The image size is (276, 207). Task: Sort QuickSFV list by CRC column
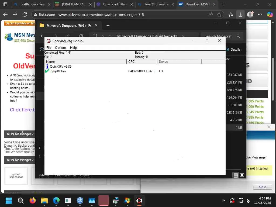pyautogui.click(x=142, y=62)
